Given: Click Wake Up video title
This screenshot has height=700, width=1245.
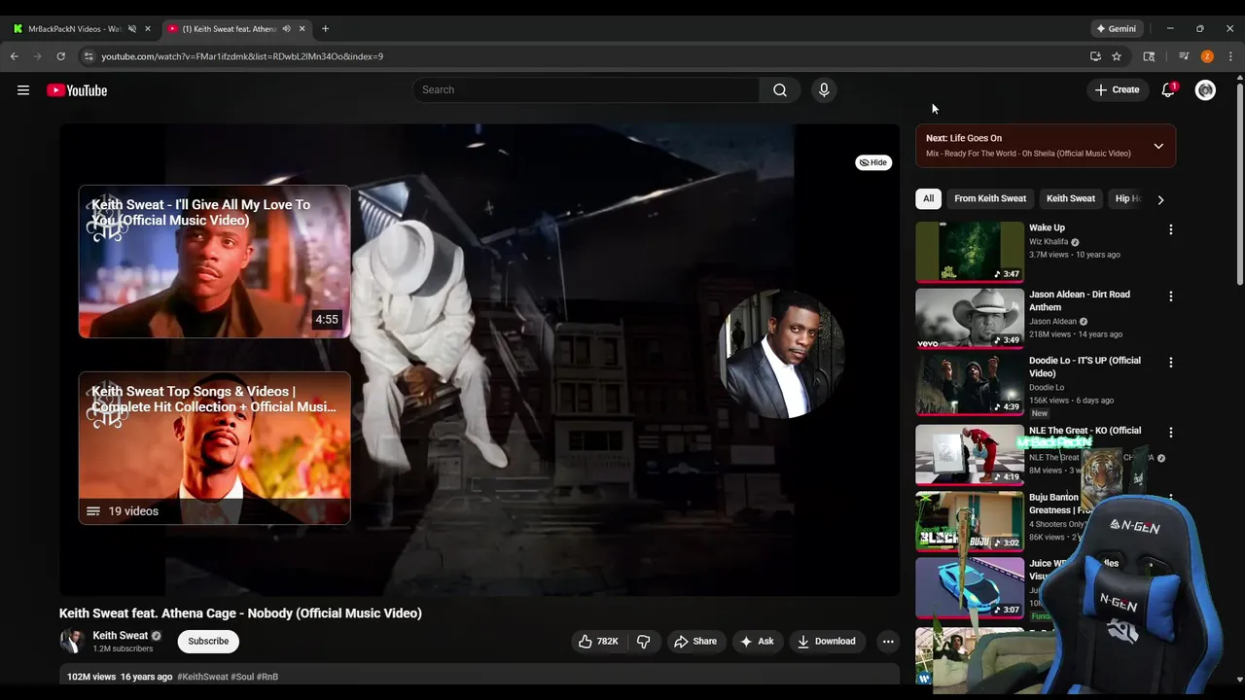Looking at the screenshot, I should tap(1047, 227).
